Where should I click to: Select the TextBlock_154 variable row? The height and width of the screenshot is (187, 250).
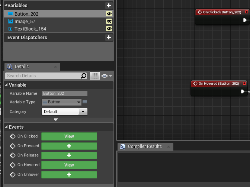point(58,29)
